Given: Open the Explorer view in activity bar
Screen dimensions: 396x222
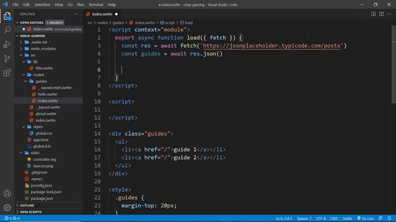Looking at the screenshot, I should [7, 17].
